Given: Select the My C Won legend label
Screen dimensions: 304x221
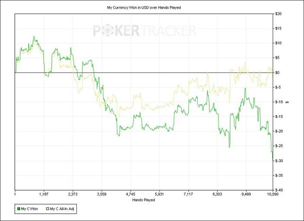Looking at the screenshot, I should [x=30, y=209].
